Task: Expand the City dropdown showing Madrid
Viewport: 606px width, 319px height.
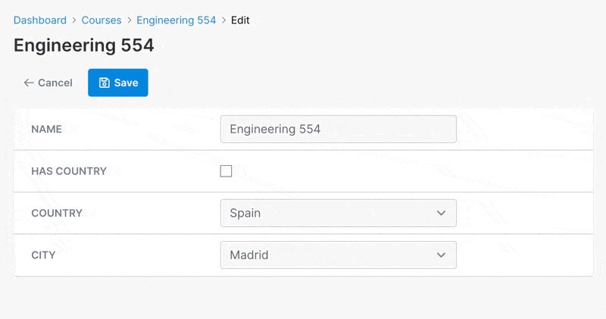Action: (338, 255)
